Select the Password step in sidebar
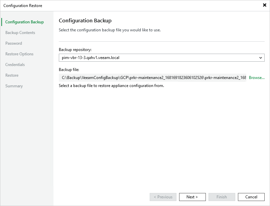Viewport: 270px width, 206px height. pos(14,43)
